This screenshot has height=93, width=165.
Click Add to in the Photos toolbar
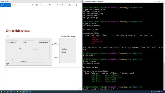point(14,5)
